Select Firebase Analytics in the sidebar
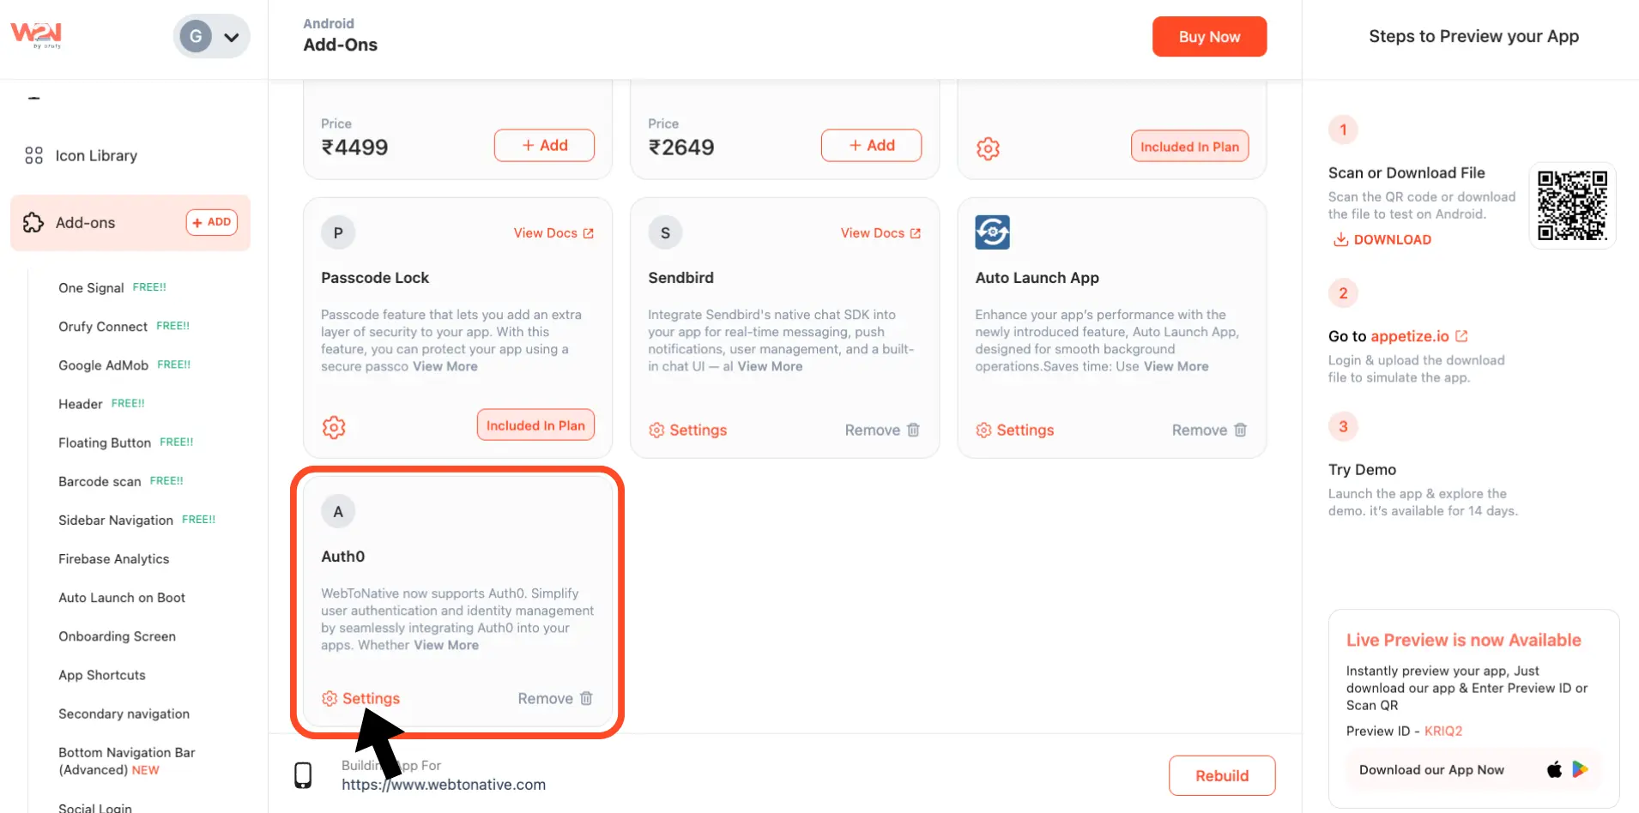The height and width of the screenshot is (813, 1639). (x=113, y=559)
